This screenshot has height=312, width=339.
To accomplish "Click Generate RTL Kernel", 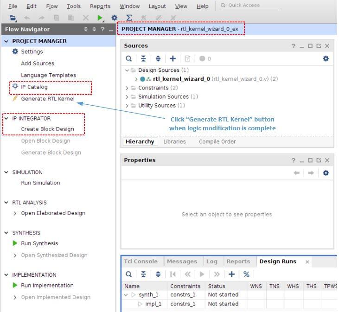I will [x=48, y=99].
